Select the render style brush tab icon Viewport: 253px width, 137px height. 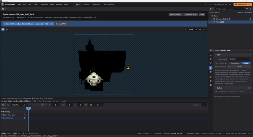[211, 68]
